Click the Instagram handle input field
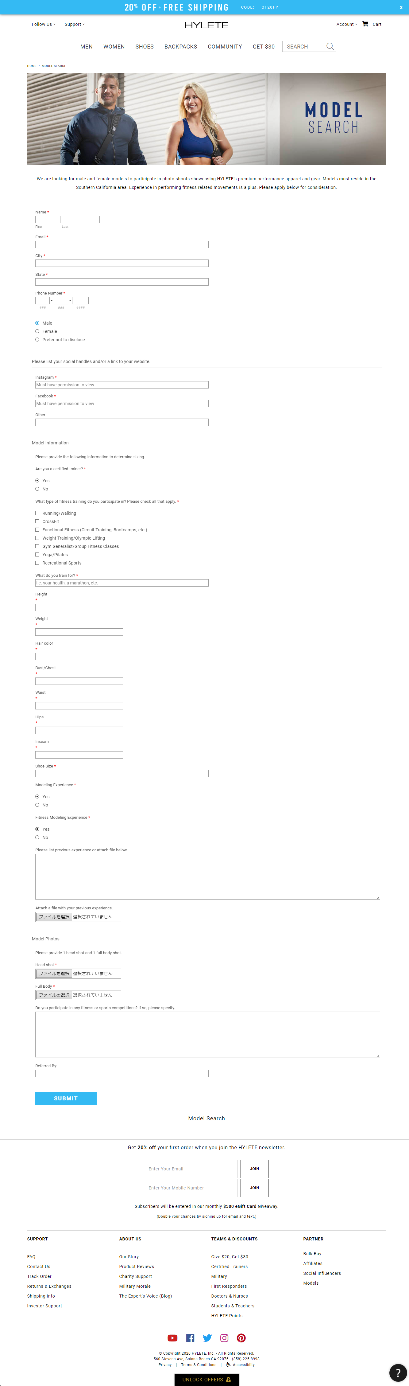Screen dimensions: 409x1386 click(x=122, y=385)
